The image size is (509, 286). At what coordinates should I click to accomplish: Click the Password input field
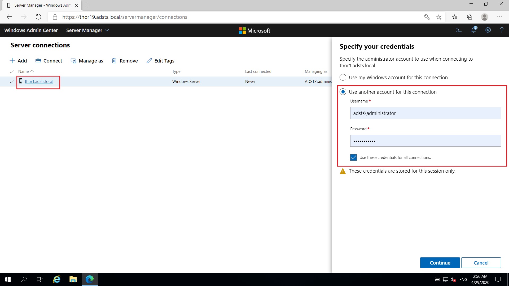click(x=425, y=141)
